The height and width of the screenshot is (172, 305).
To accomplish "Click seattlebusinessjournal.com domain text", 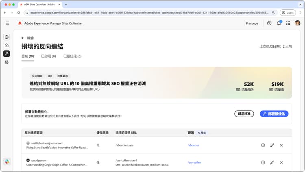I will tap(47, 143).
